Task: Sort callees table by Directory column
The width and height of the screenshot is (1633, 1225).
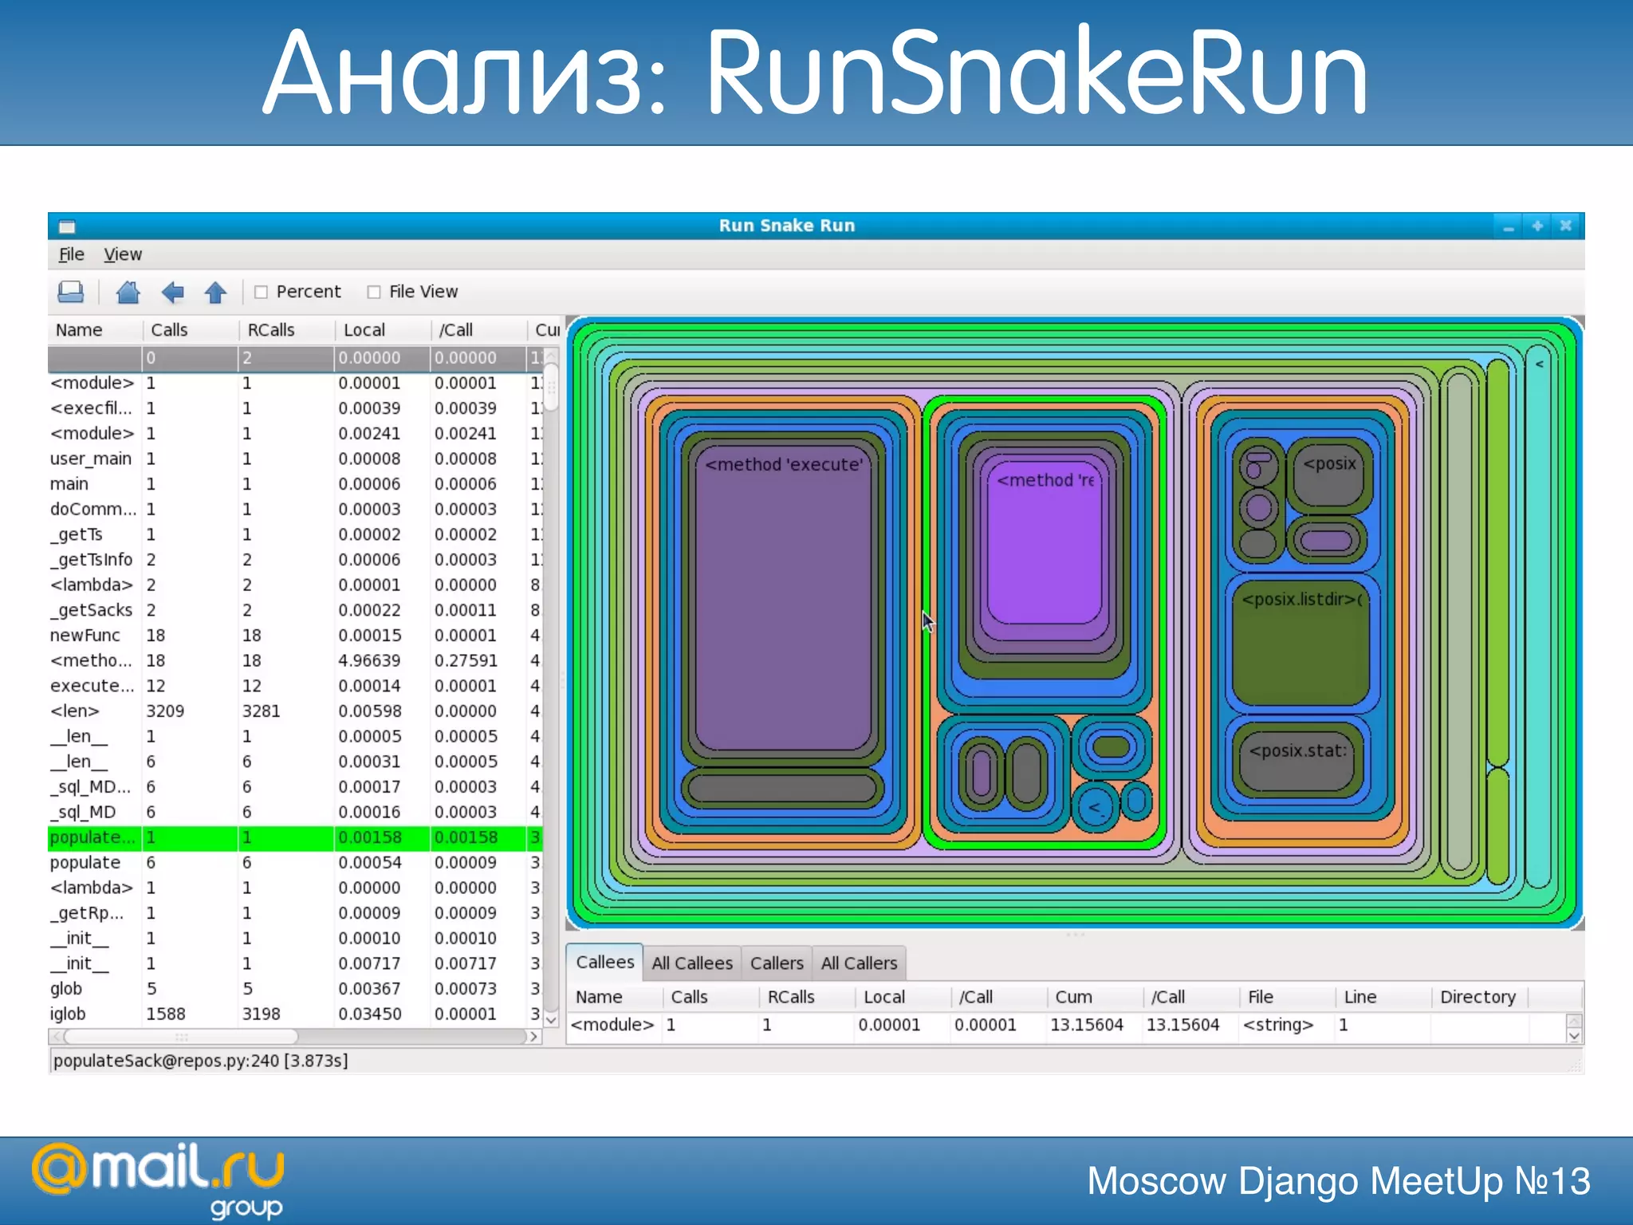Action: click(x=1480, y=997)
